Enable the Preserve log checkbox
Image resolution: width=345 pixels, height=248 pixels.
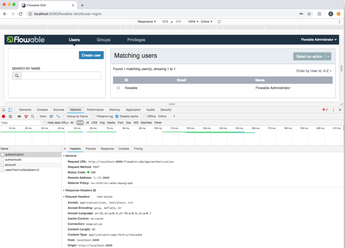(94, 116)
